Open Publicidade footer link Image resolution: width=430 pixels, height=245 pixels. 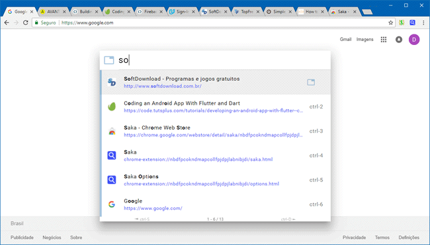tap(22, 237)
